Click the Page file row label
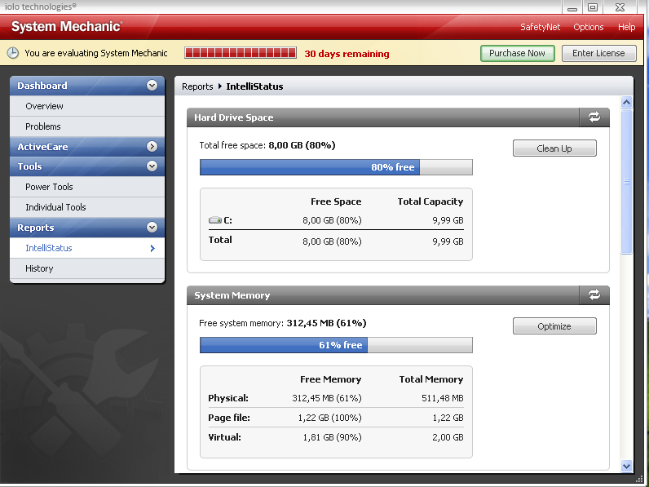649x487 pixels. tap(229, 418)
